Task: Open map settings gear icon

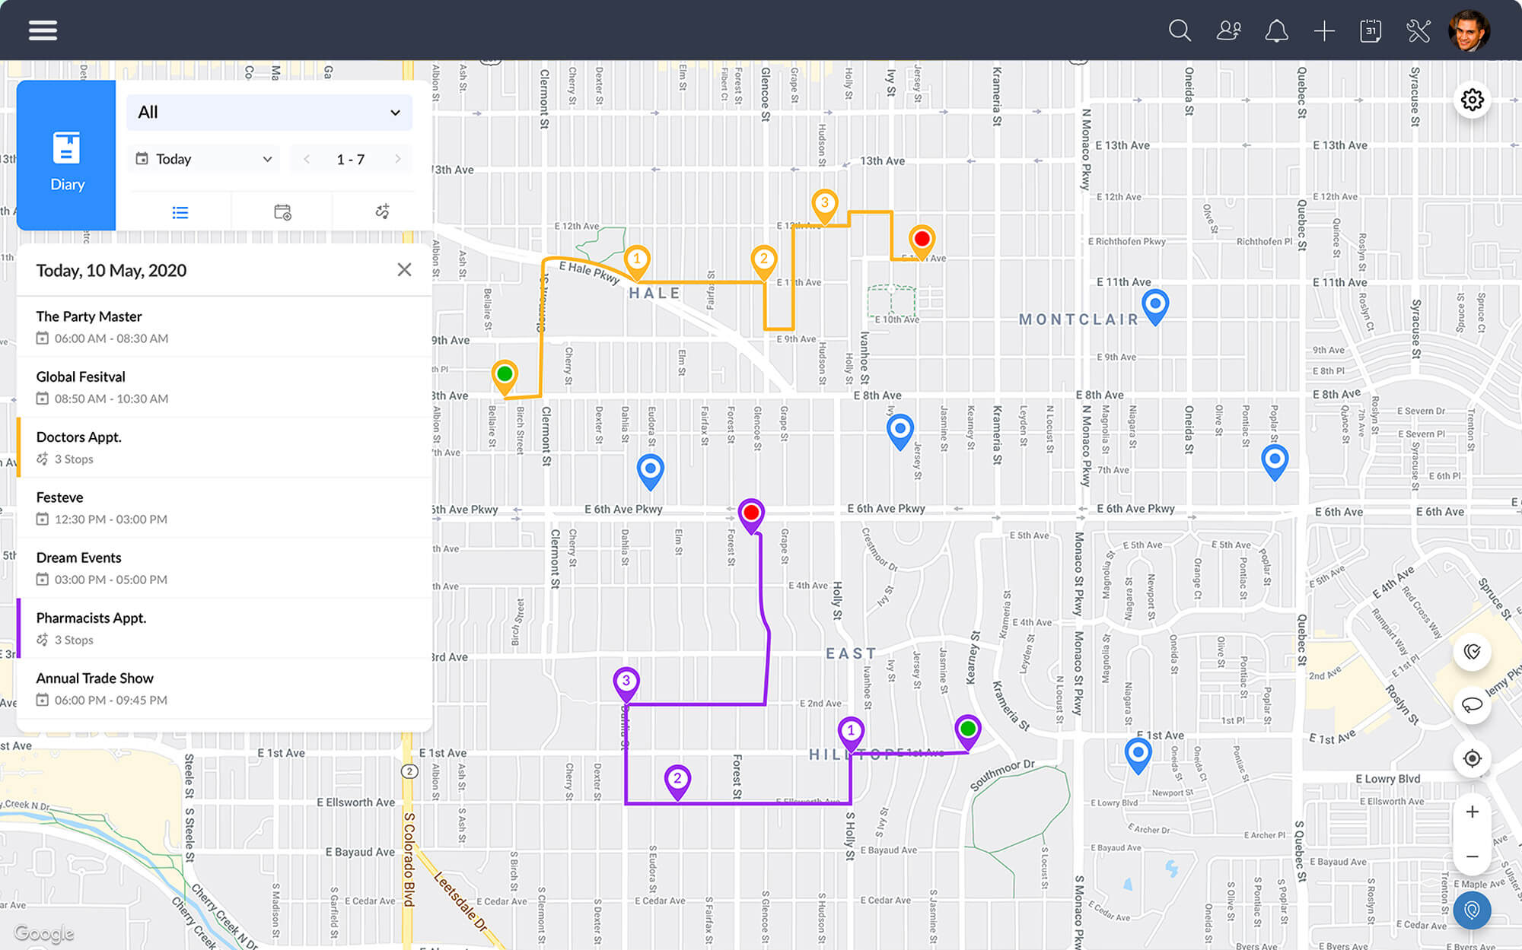Action: point(1472,100)
